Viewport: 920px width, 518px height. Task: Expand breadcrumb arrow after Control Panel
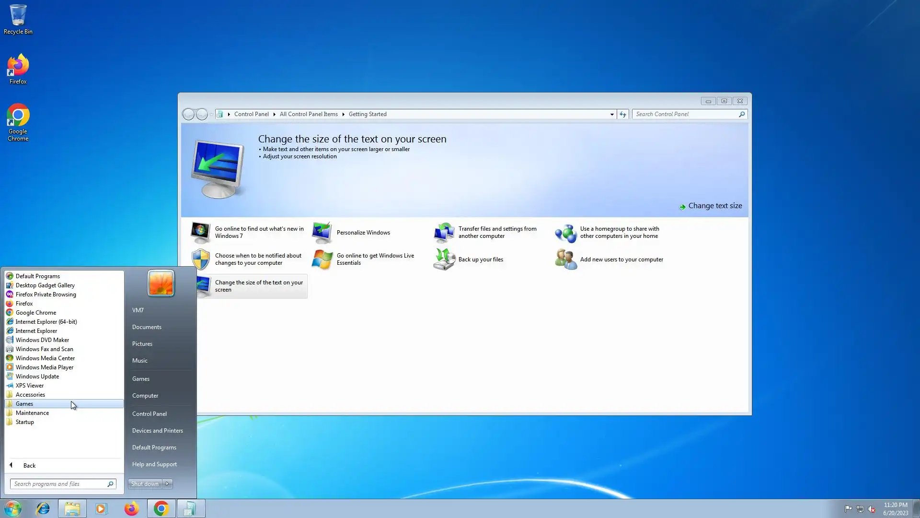tap(274, 114)
